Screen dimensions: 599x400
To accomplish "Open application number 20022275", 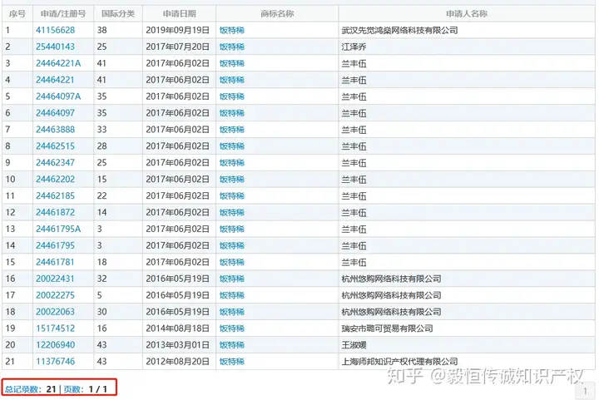I will tap(56, 295).
